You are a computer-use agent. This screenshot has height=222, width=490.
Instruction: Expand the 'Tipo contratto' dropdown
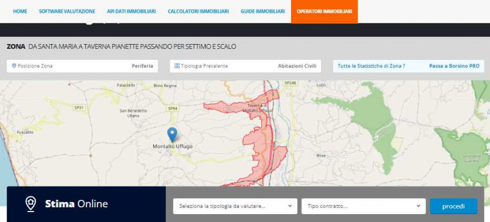pos(363,206)
